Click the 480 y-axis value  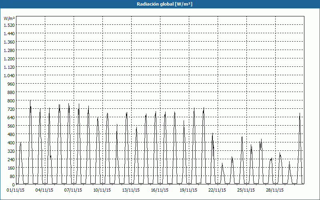coord(11,134)
